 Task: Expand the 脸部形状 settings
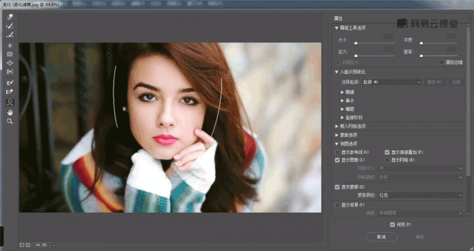342,117
